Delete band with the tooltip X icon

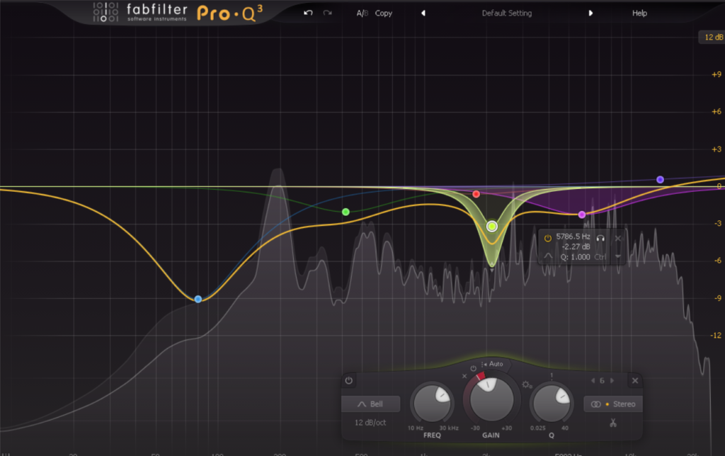click(617, 238)
